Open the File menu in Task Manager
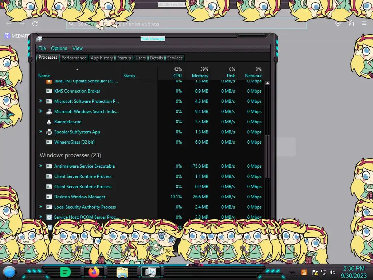Screen dimensions: 373x280 coord(42,48)
